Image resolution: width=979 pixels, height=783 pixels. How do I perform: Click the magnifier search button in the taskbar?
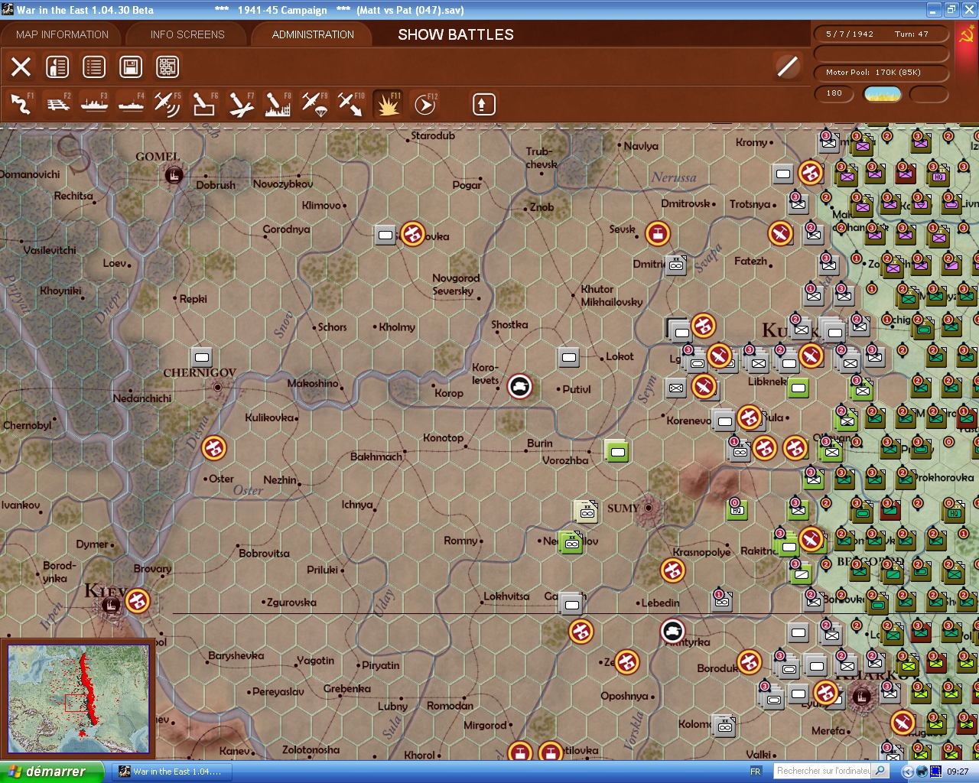pos(880,772)
